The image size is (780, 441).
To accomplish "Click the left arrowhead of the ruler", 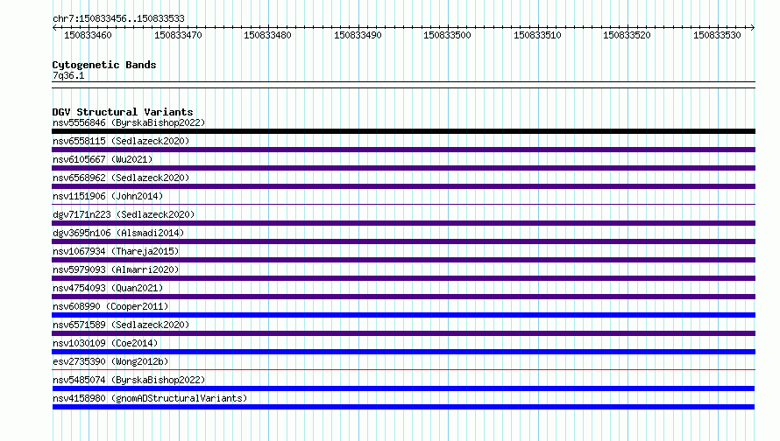I will [54, 27].
